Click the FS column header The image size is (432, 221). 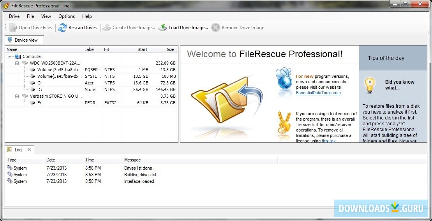click(x=112, y=49)
